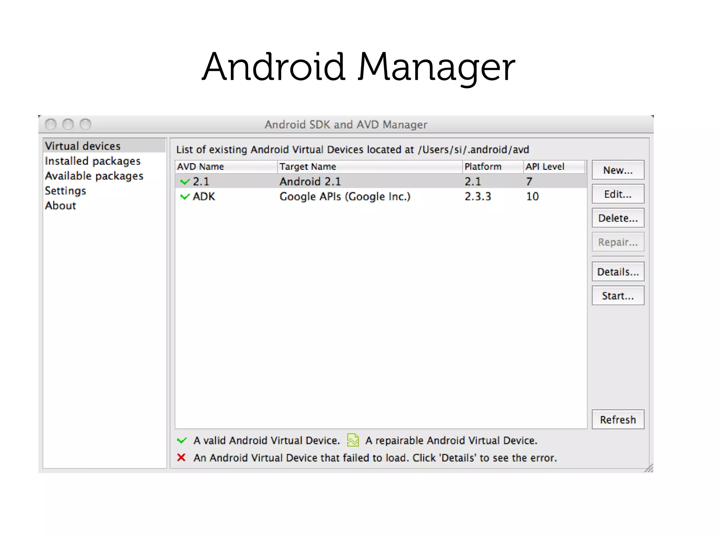Click the New... button
Viewport: 718px width, 538px height.
click(618, 170)
